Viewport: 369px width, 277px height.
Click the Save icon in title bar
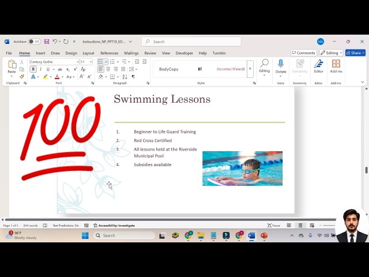point(47,42)
